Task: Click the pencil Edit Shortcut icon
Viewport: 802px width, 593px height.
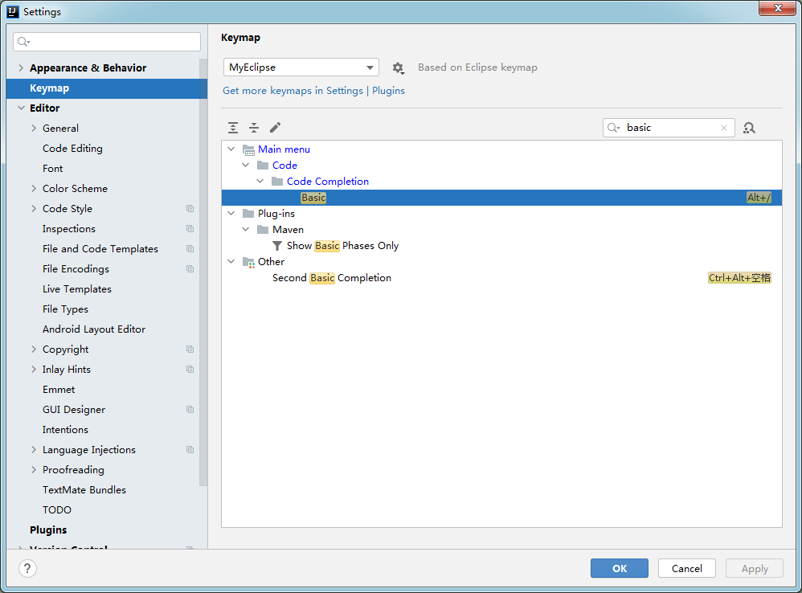Action: 275,128
